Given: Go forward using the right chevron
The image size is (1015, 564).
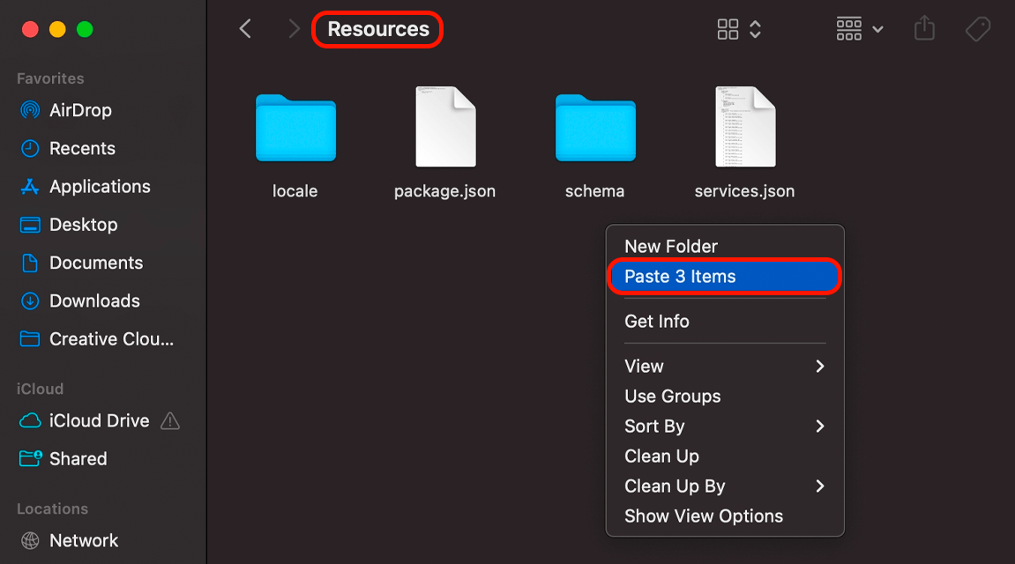Looking at the screenshot, I should point(294,29).
